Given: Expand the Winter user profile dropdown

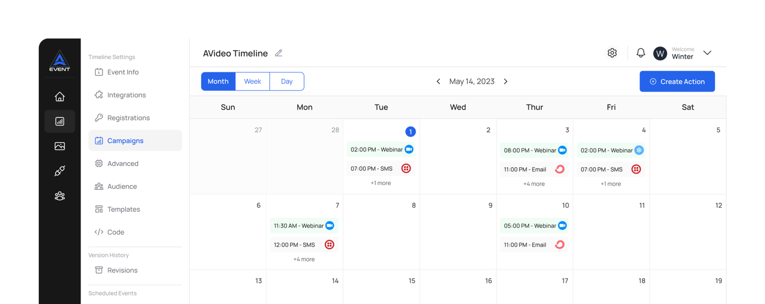Looking at the screenshot, I should [x=707, y=53].
